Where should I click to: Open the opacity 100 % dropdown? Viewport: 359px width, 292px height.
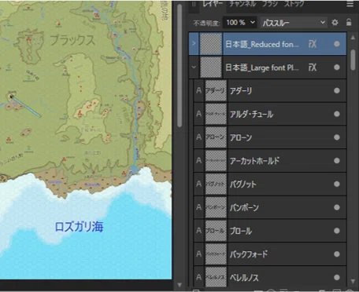(x=240, y=23)
